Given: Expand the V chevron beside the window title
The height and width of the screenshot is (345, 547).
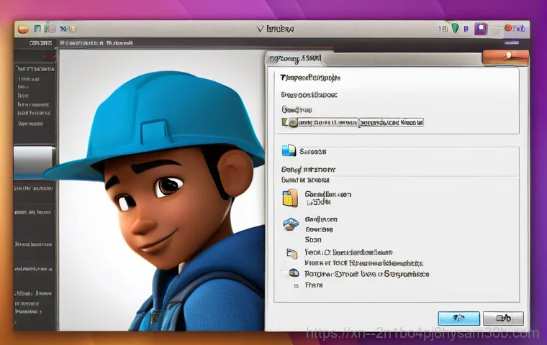Looking at the screenshot, I should [260, 29].
